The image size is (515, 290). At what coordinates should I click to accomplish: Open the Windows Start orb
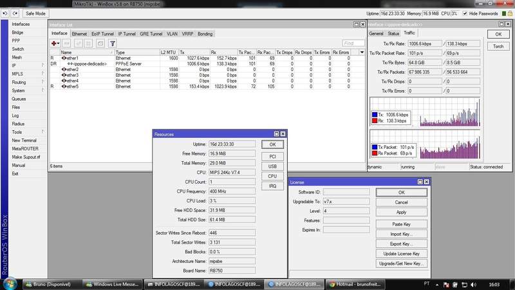click(10, 284)
